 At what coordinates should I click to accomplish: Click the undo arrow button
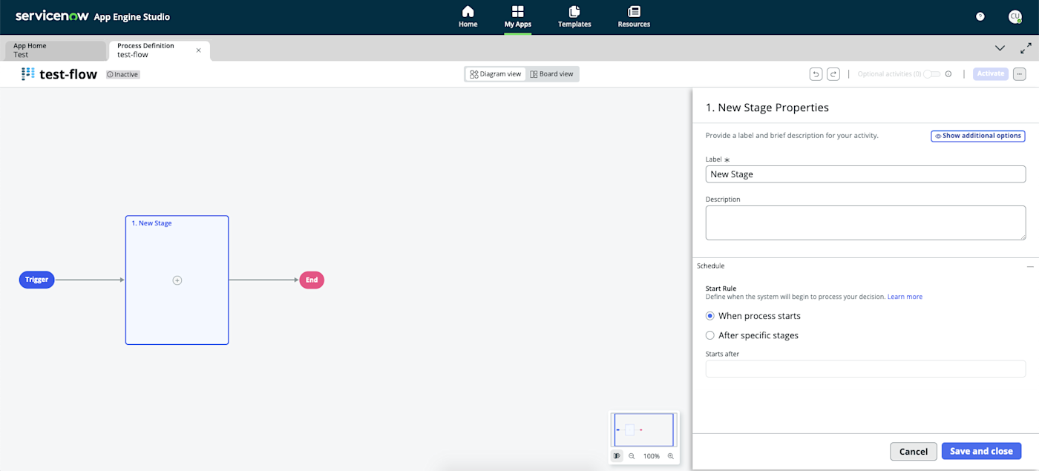pyautogui.click(x=816, y=74)
